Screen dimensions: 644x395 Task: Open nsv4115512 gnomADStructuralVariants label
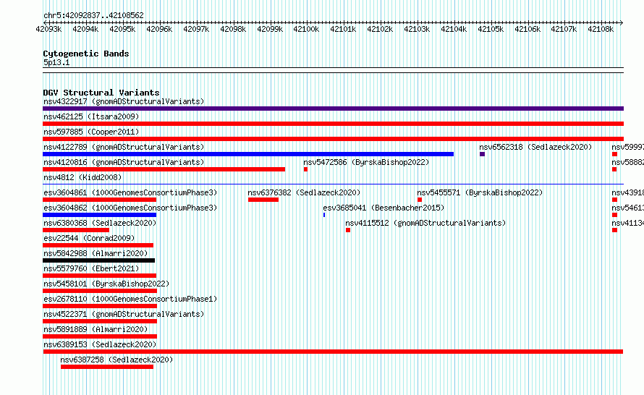pyautogui.click(x=425, y=223)
